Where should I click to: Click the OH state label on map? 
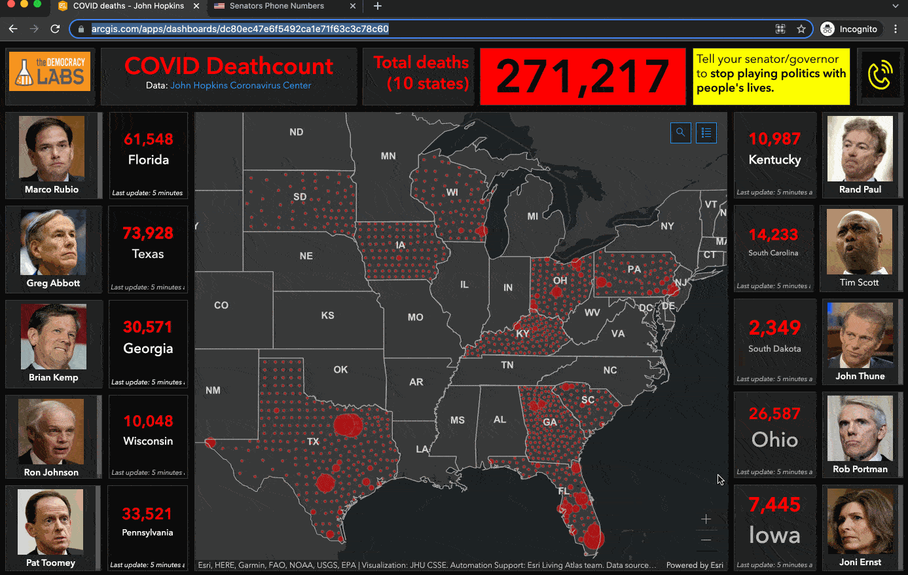(x=560, y=280)
